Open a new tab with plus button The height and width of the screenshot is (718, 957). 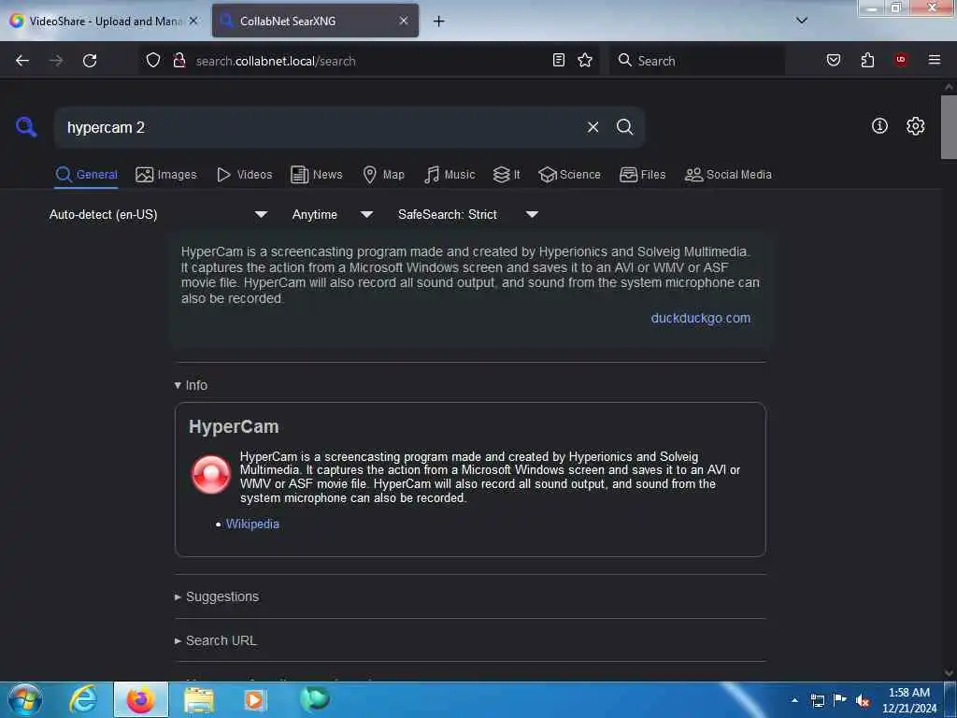click(438, 22)
